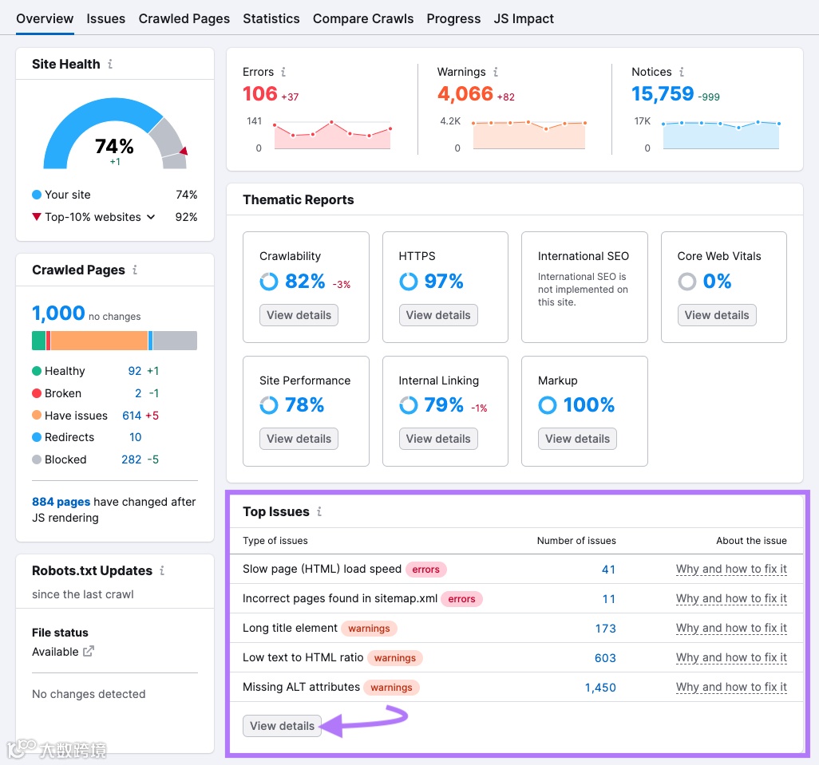Open fix link for Slow page load speed
Screen dimensions: 819x765
coord(731,570)
